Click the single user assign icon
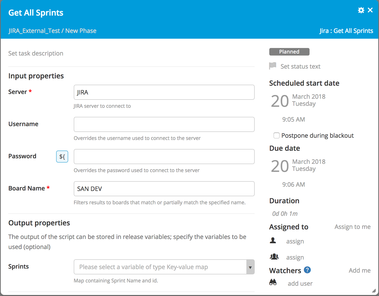This screenshot has width=379, height=296. click(273, 240)
